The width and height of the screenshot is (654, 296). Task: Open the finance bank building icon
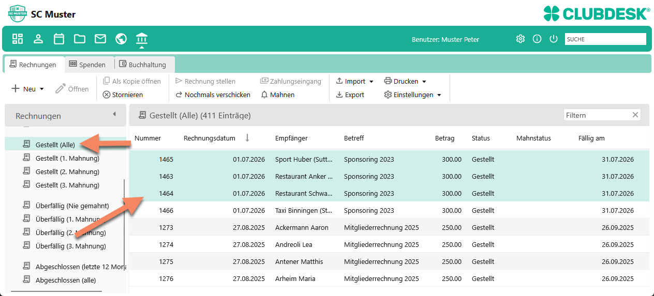(x=142, y=38)
